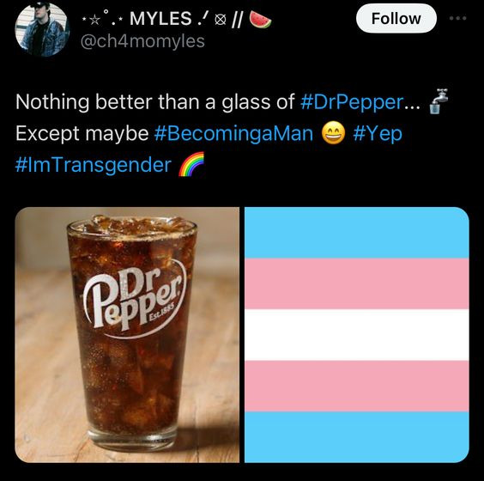Click the Follow button
The height and width of the screenshot is (481, 484).
[396, 19]
